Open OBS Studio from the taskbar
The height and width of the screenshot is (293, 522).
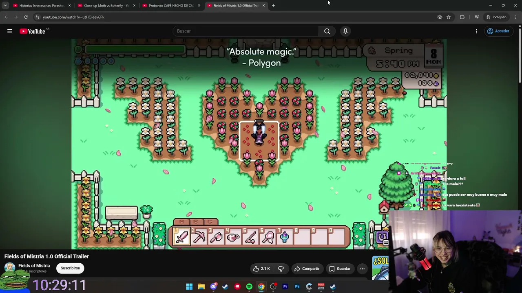pyautogui.click(x=273, y=286)
